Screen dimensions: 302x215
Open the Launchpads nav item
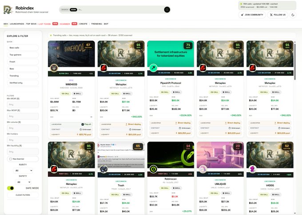click(x=17, y=24)
